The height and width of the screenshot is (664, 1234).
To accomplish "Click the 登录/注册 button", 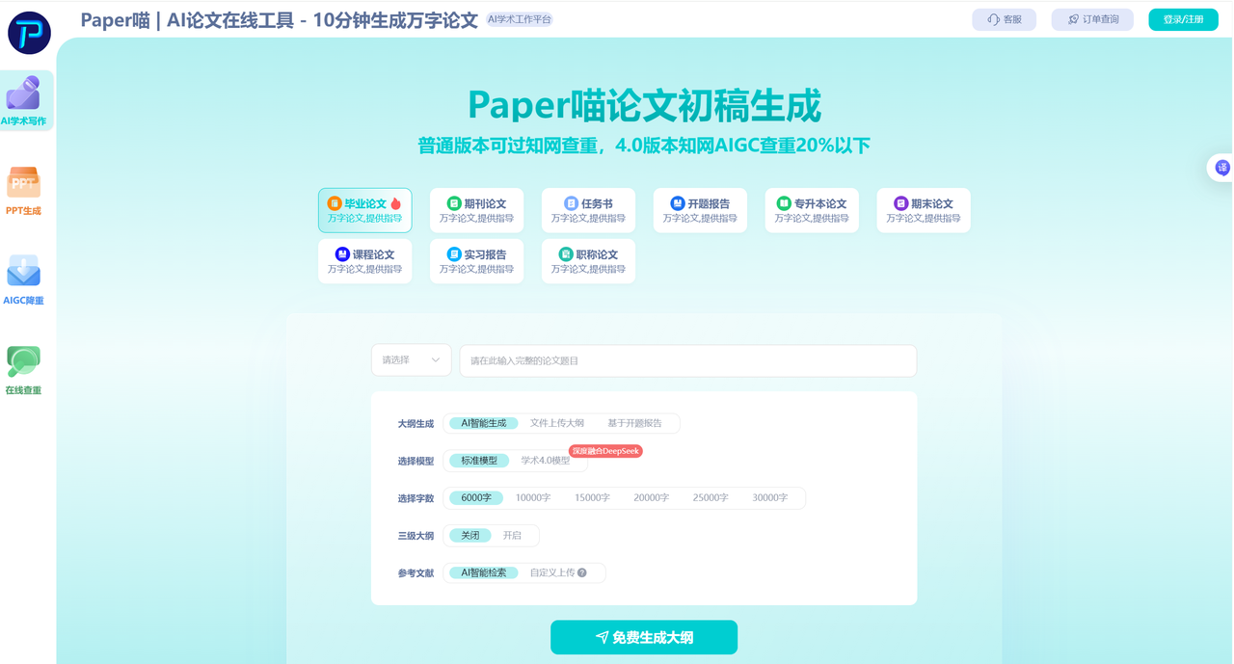I will click(x=1183, y=19).
